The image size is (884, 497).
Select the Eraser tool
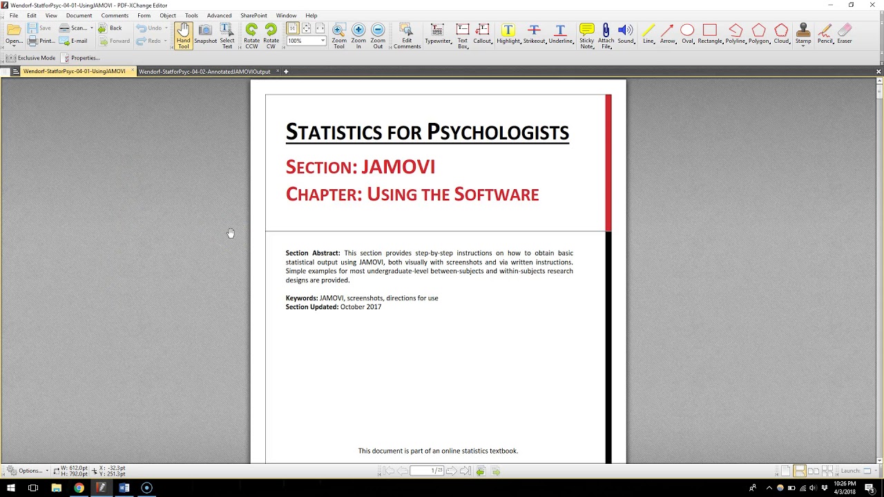tap(845, 35)
